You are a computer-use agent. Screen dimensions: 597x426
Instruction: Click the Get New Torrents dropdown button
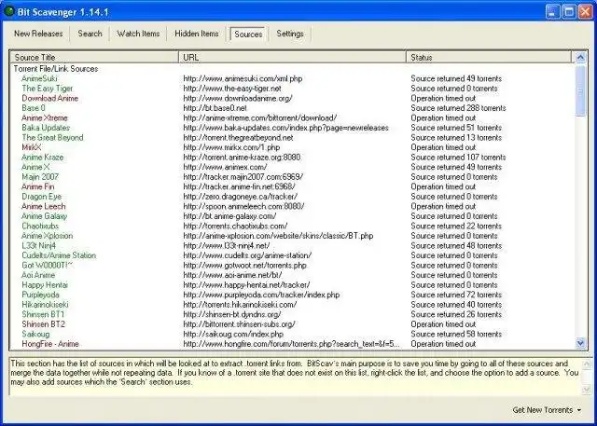point(547,410)
